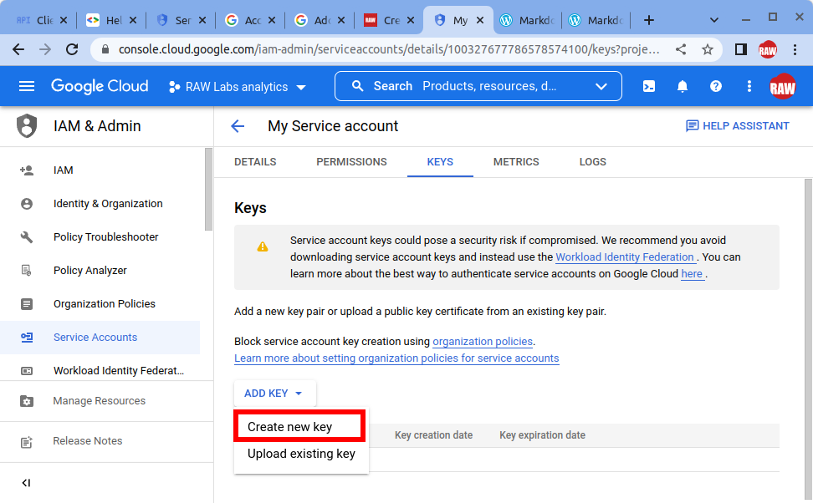
Task: Click the Workload Identity Federation card icon
Action: (27, 371)
